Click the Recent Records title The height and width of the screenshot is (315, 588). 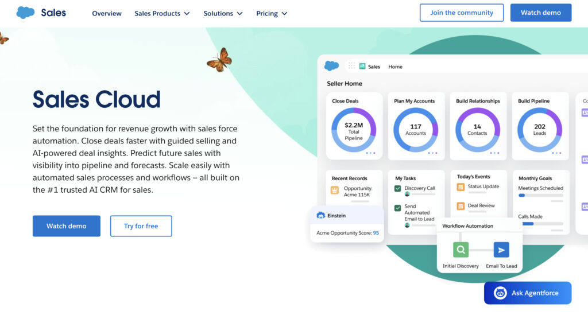tap(350, 178)
